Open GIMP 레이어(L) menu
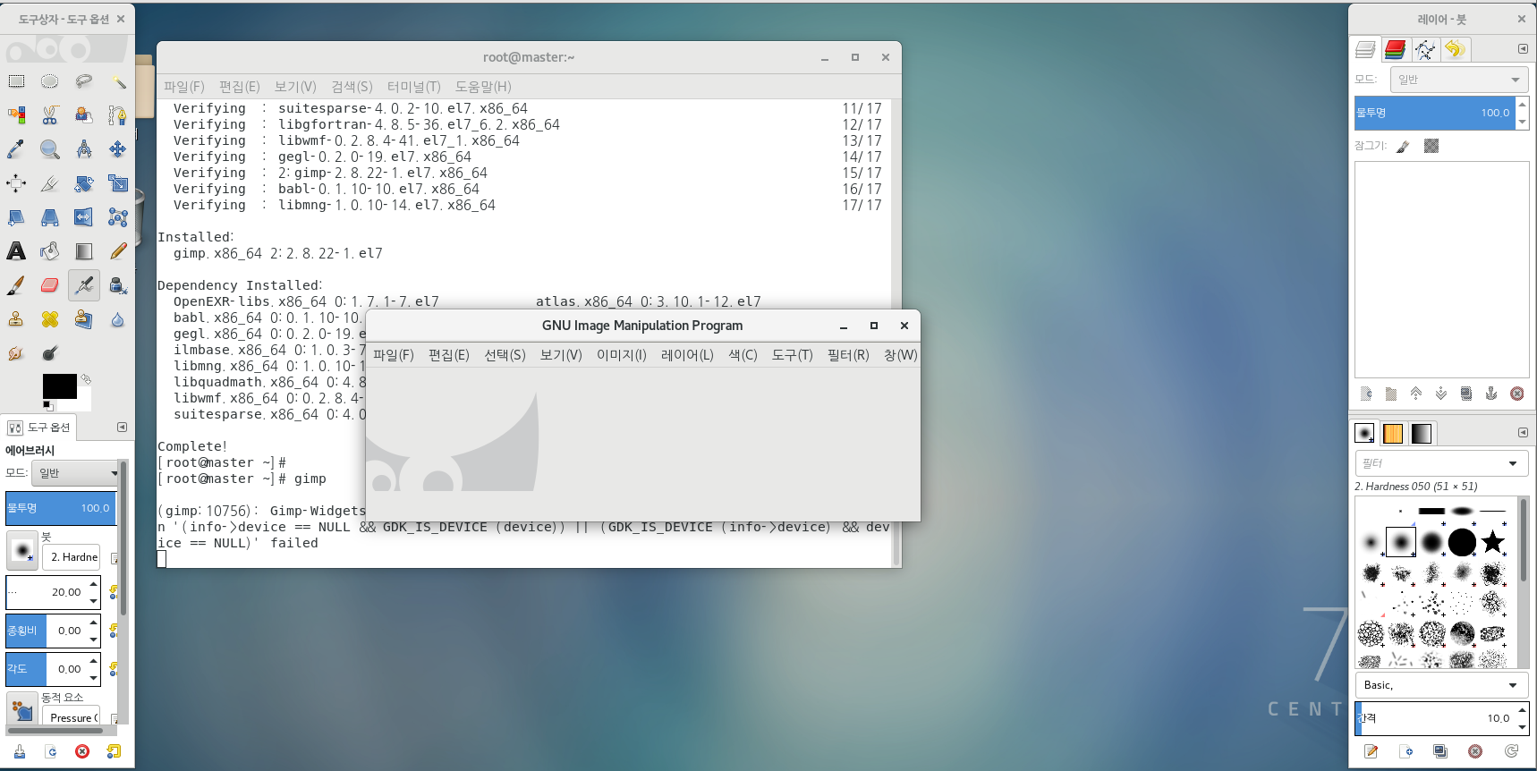 tap(687, 355)
